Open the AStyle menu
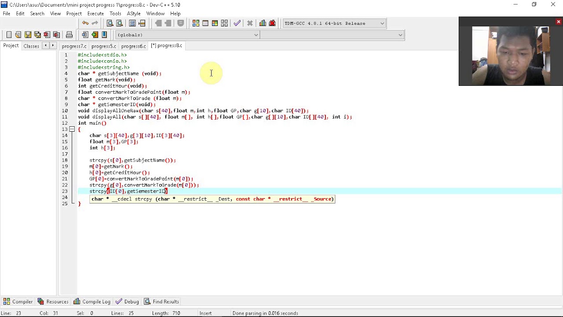The image size is (563, 317). (134, 14)
